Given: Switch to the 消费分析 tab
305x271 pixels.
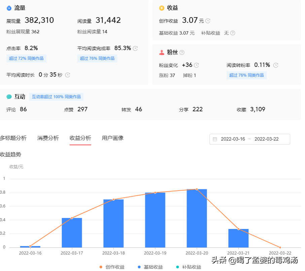Looking at the screenshot, I should point(48,138).
